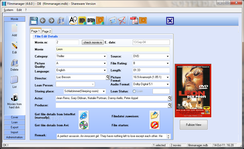Click the Remark field up arrow
The width and height of the screenshot is (244, 149).
click(x=168, y=135)
